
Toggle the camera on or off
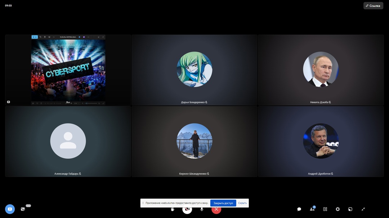(187, 210)
